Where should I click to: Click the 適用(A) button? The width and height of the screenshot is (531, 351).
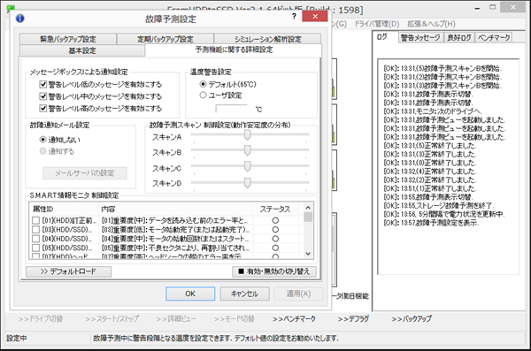tap(298, 294)
